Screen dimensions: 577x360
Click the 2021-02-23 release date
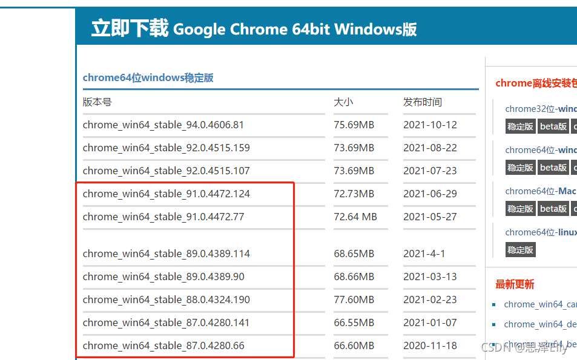tap(430, 299)
